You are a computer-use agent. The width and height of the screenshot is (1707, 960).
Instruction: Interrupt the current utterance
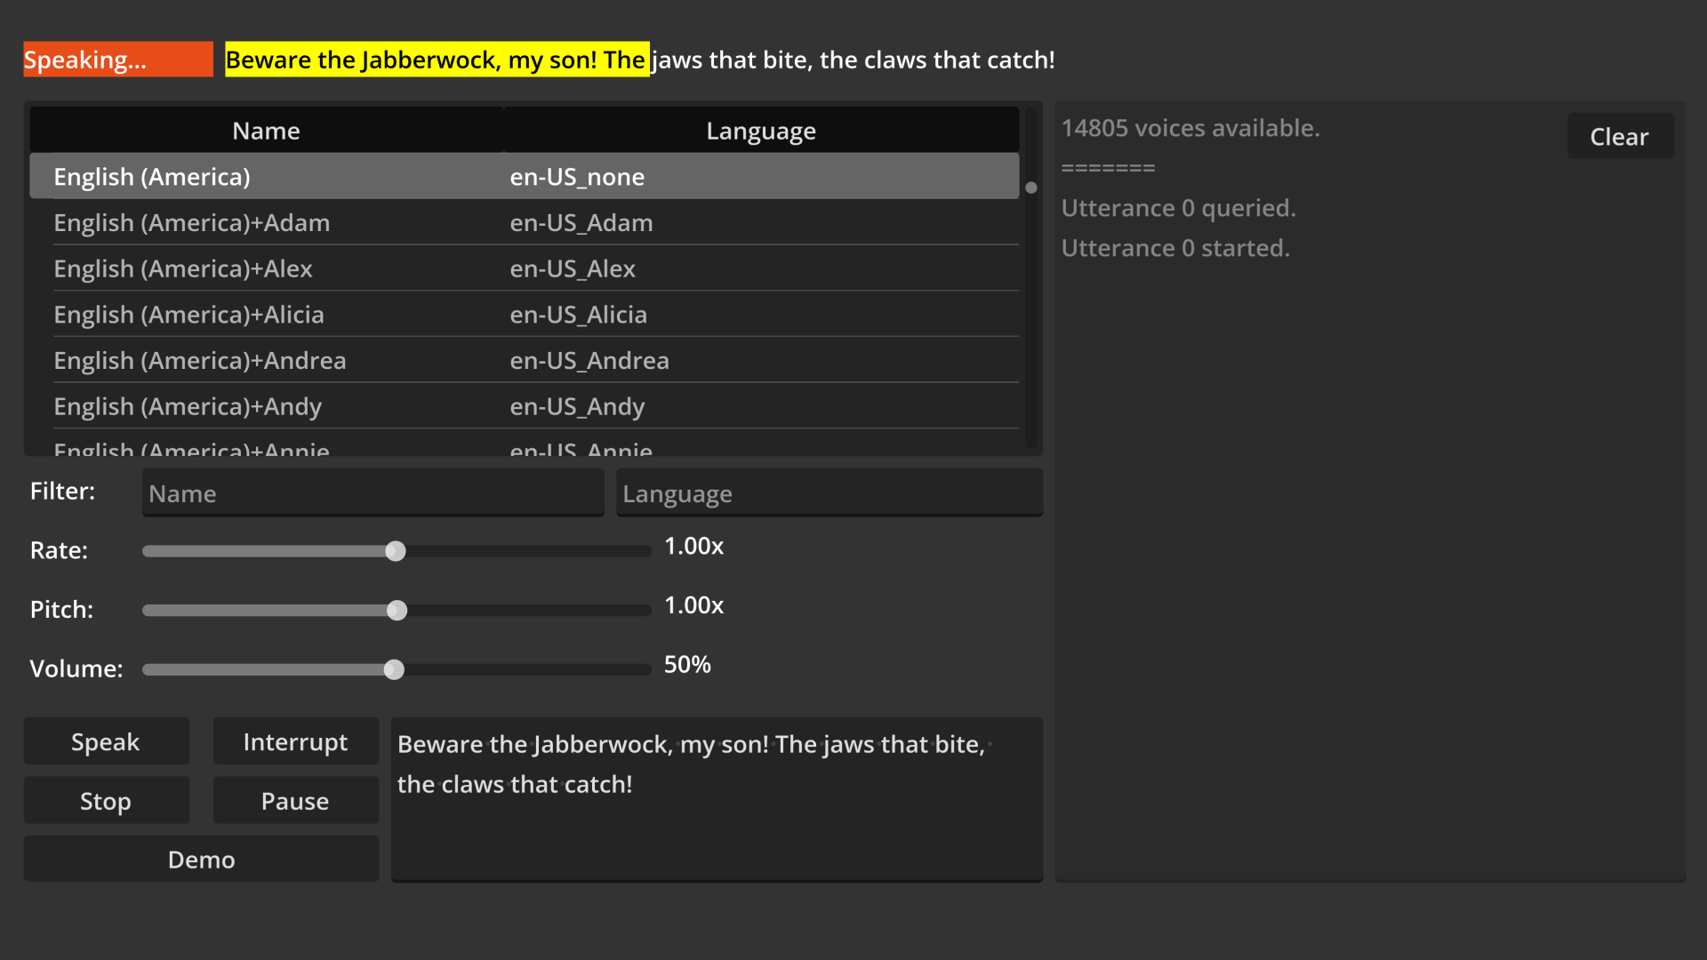click(x=295, y=741)
